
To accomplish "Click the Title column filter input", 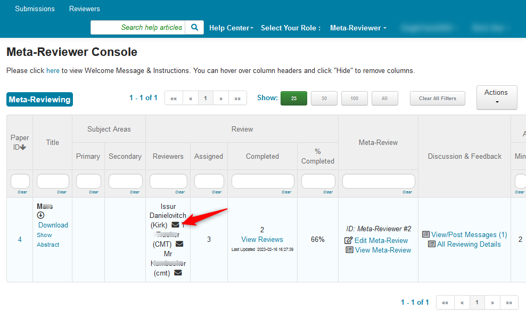I will (53, 181).
